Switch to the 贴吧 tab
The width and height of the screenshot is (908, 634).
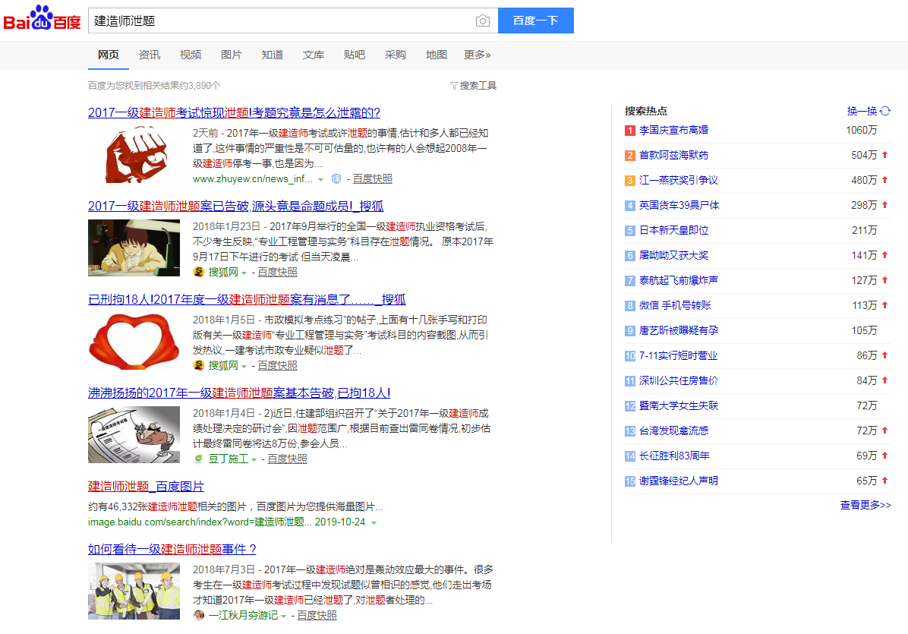click(355, 55)
